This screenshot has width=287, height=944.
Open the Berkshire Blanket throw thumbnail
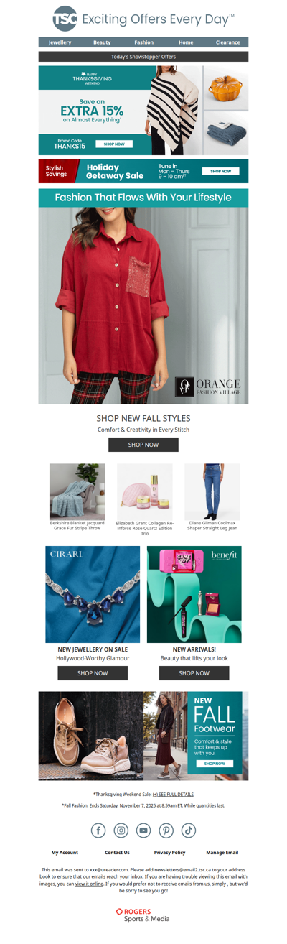pos(77,491)
